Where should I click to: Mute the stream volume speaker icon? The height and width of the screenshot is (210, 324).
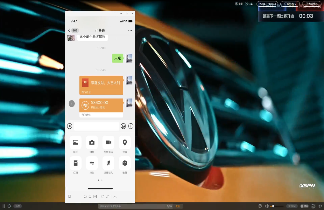point(267,206)
